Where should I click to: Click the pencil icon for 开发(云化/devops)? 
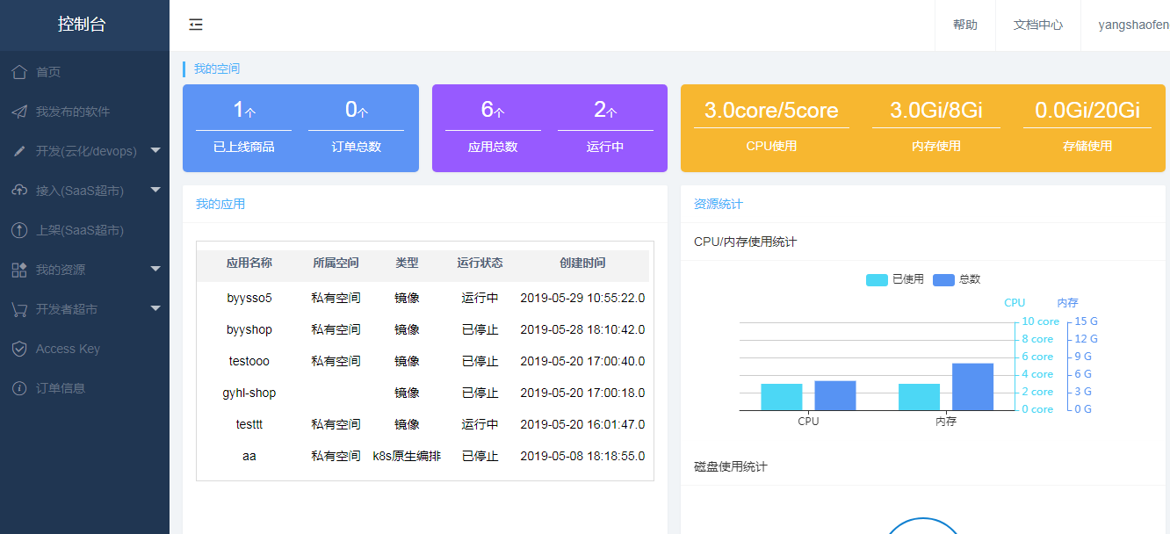point(19,151)
